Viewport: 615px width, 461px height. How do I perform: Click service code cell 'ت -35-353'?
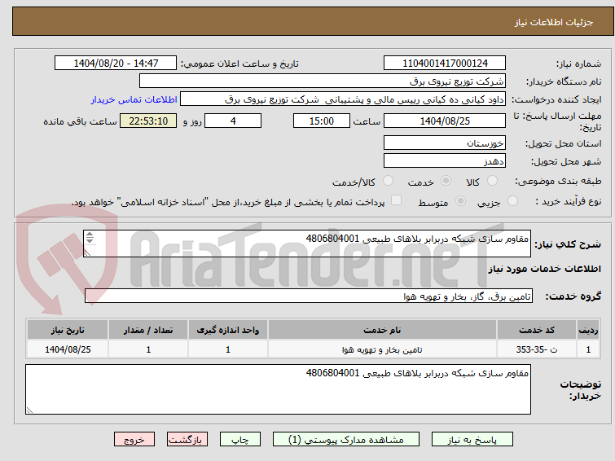(536, 349)
